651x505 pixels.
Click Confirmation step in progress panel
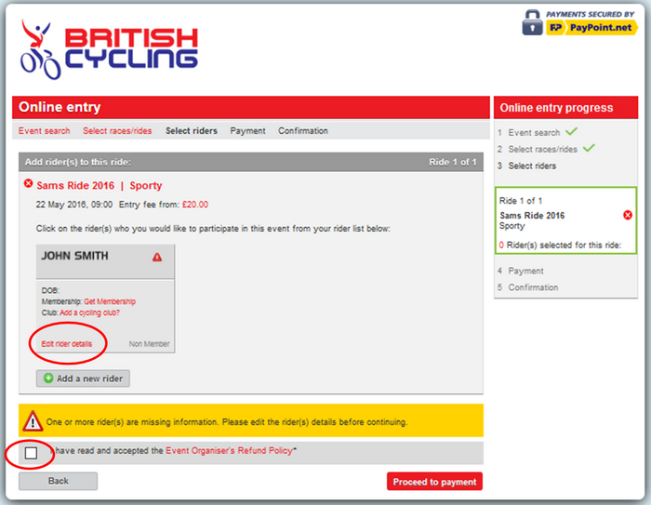(533, 287)
